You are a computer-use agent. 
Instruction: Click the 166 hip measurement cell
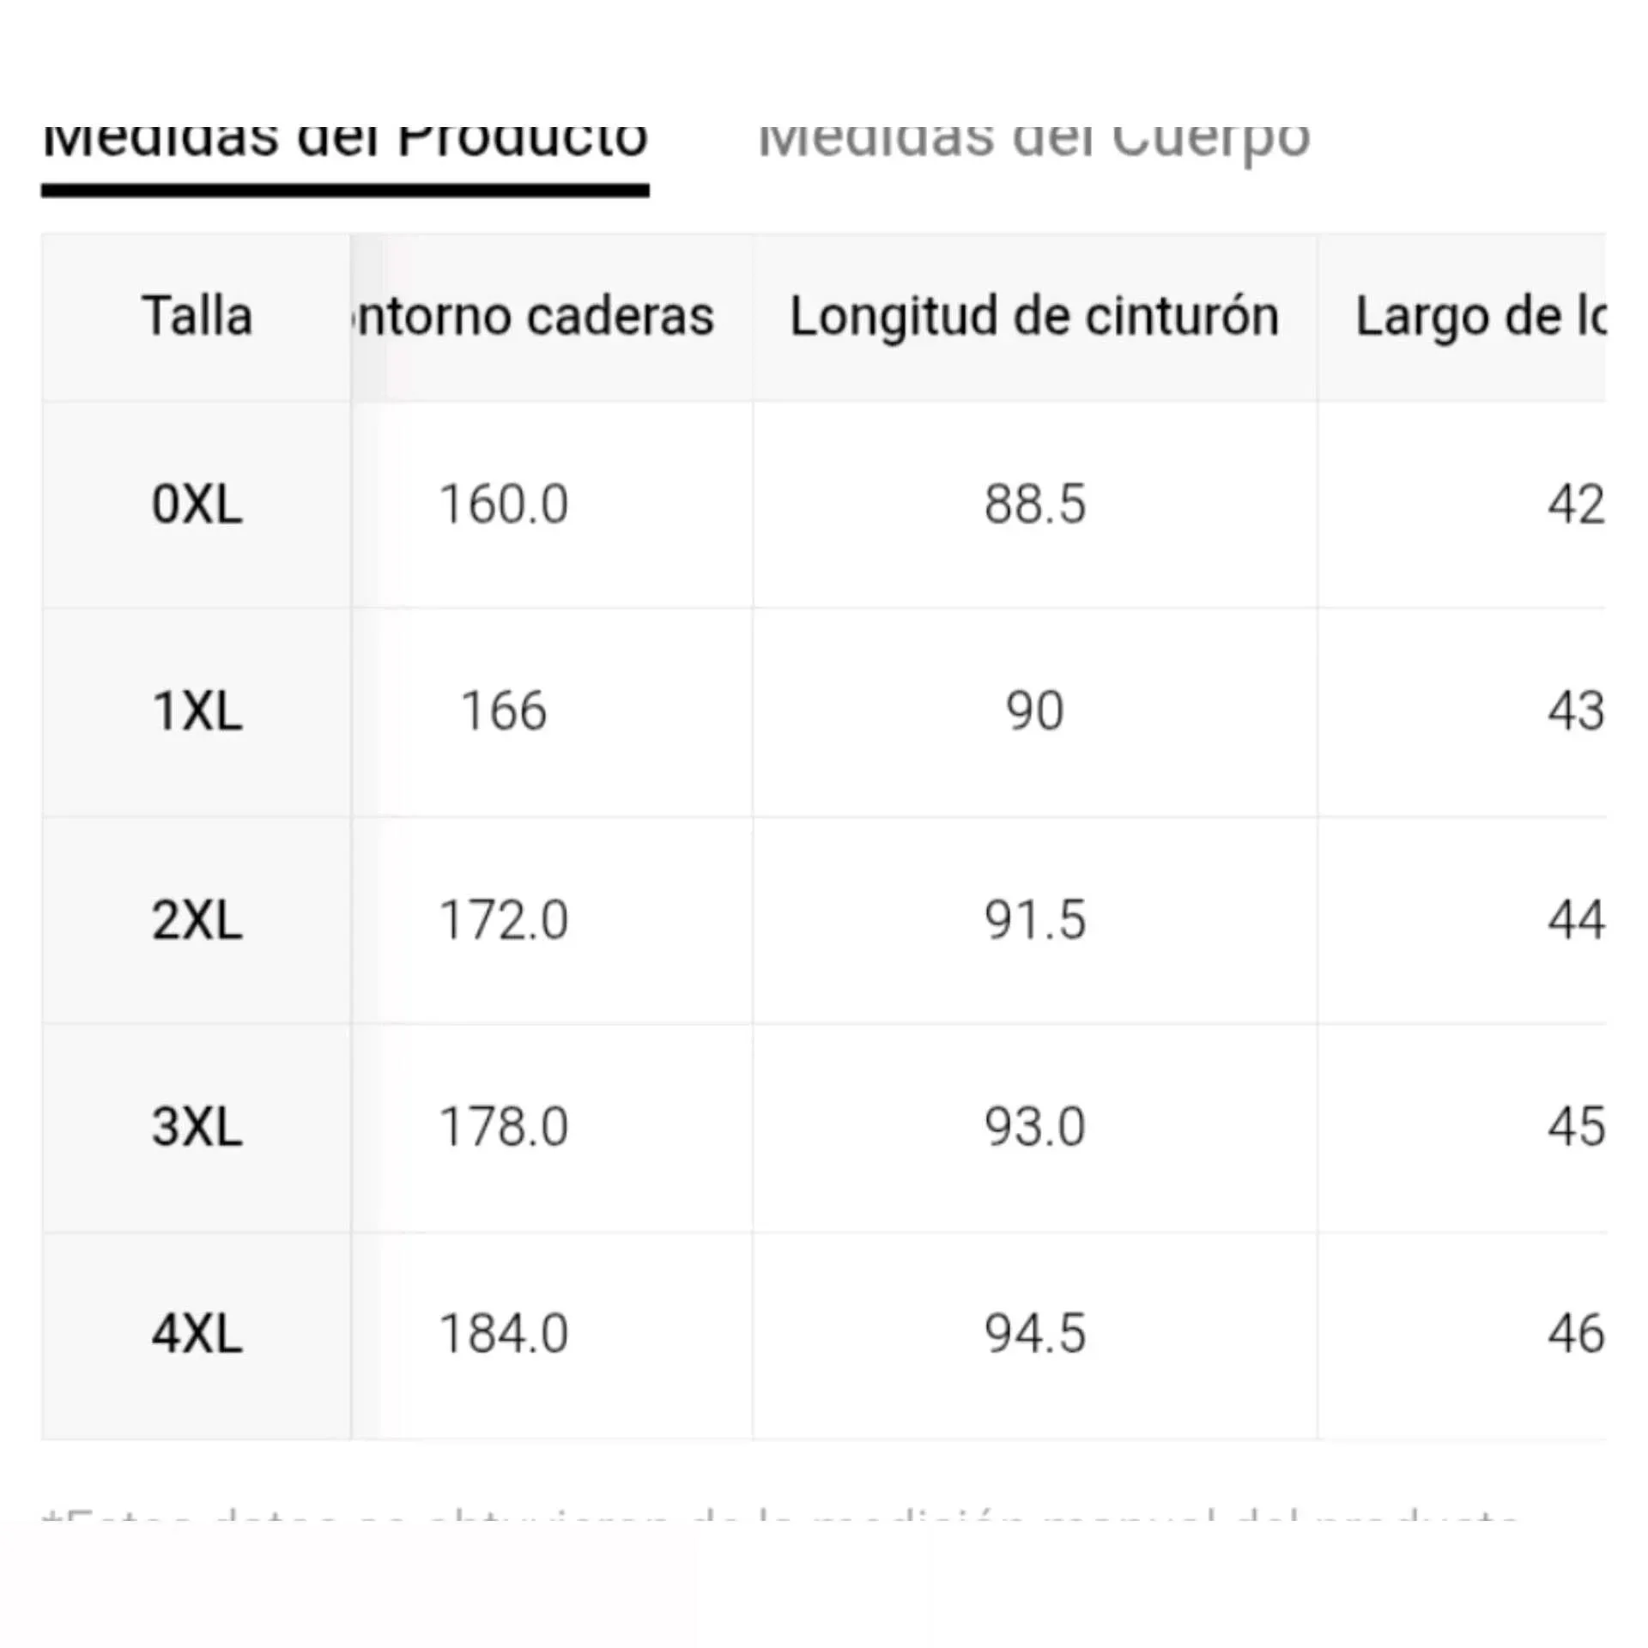[503, 712]
